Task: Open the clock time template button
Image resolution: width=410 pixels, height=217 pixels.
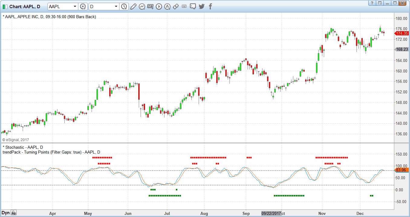Action: 124,6
